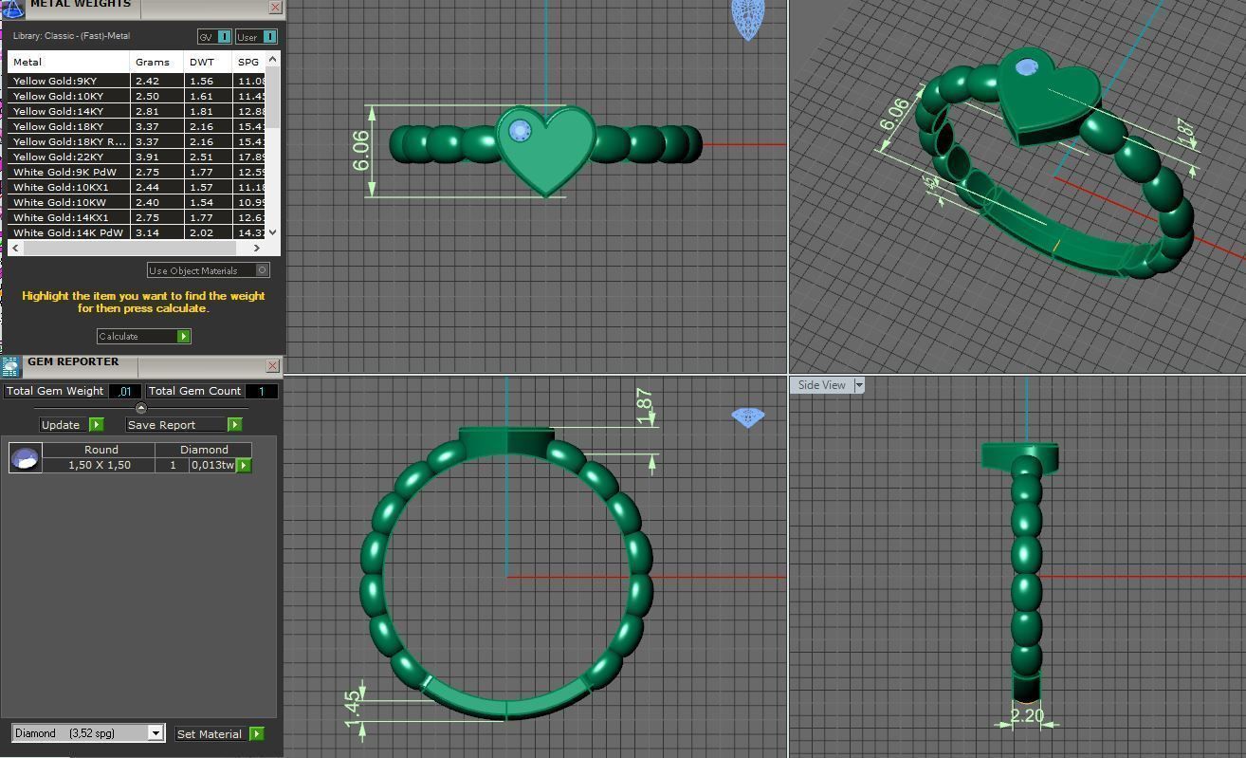Click the 0,013tw gem weight cell

[211, 465]
